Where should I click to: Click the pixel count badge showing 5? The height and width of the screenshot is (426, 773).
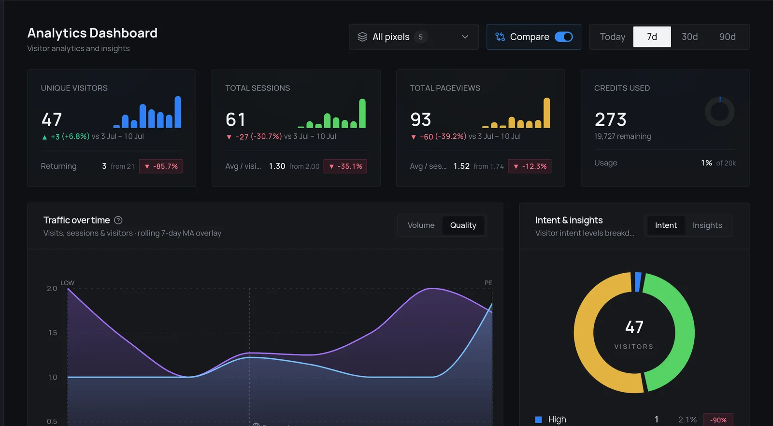[421, 37]
